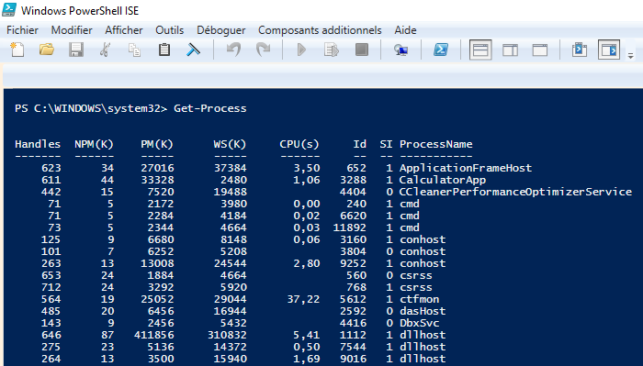This screenshot has height=366, width=643.
Task: Open the Aide menu
Action: click(x=406, y=30)
